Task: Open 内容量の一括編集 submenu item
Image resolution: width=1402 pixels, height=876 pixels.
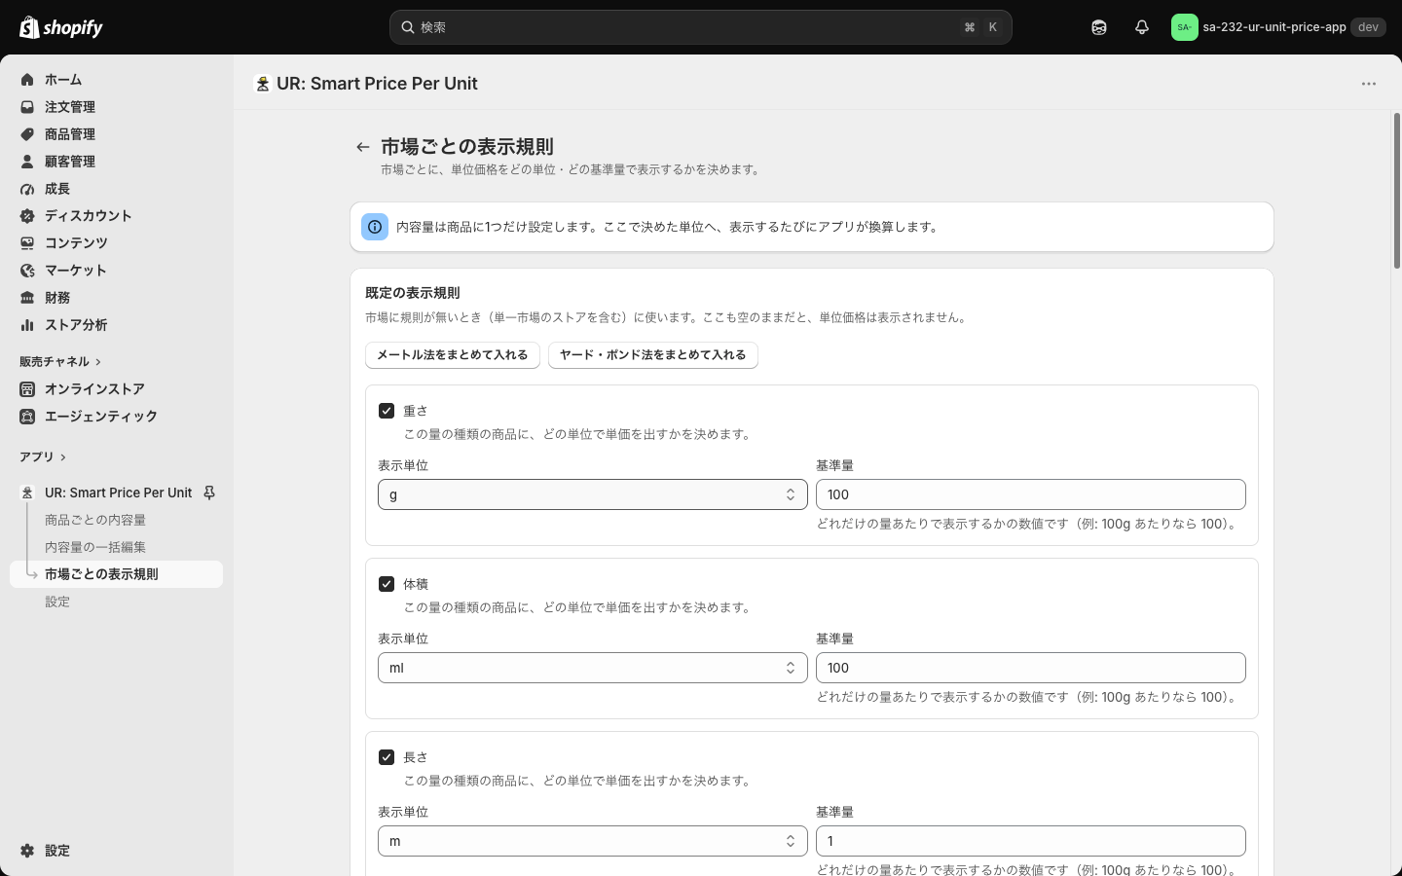Action: 95,547
